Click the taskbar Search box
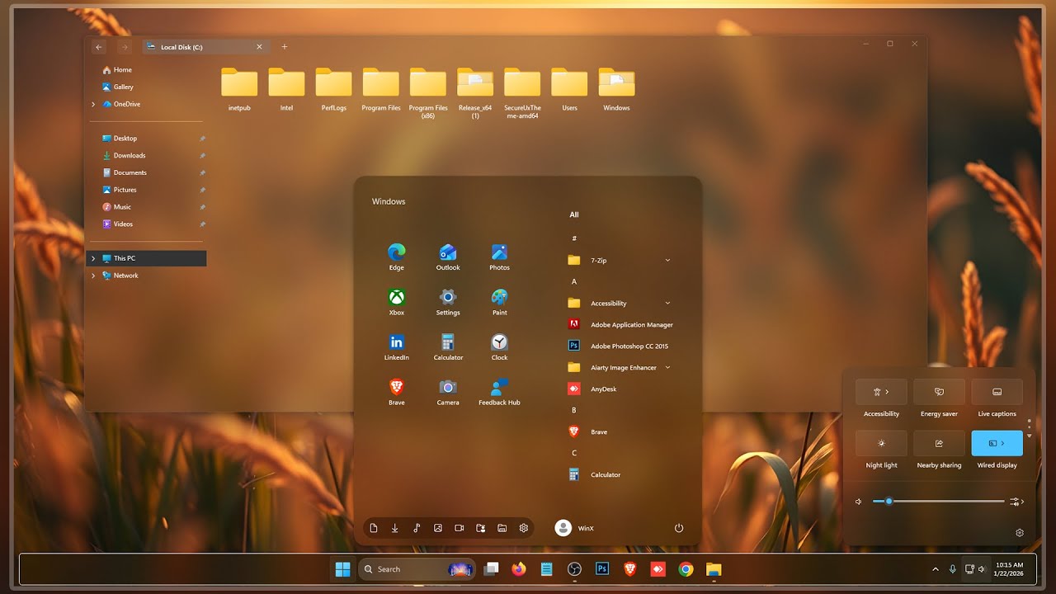Image resolution: width=1056 pixels, height=594 pixels. [417, 568]
